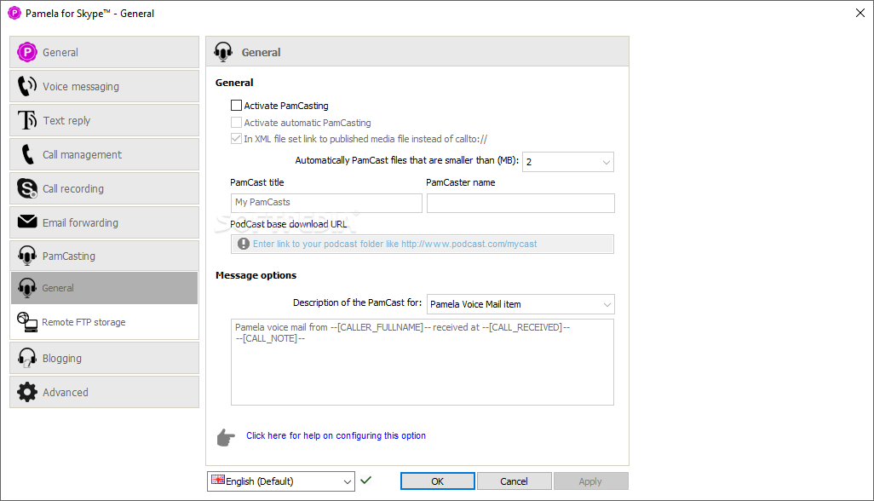Screen dimensions: 874x501
Task: Open the help link on configuring this option
Action: pos(336,435)
